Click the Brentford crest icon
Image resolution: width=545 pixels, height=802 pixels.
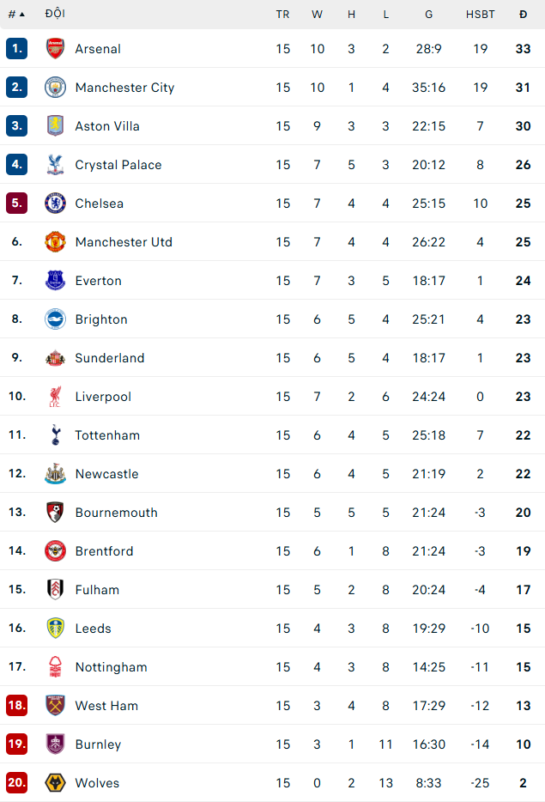(55, 551)
